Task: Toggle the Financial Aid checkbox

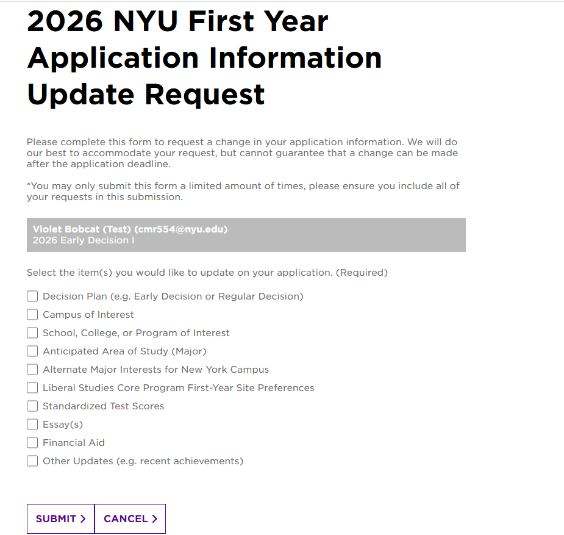Action: click(32, 443)
